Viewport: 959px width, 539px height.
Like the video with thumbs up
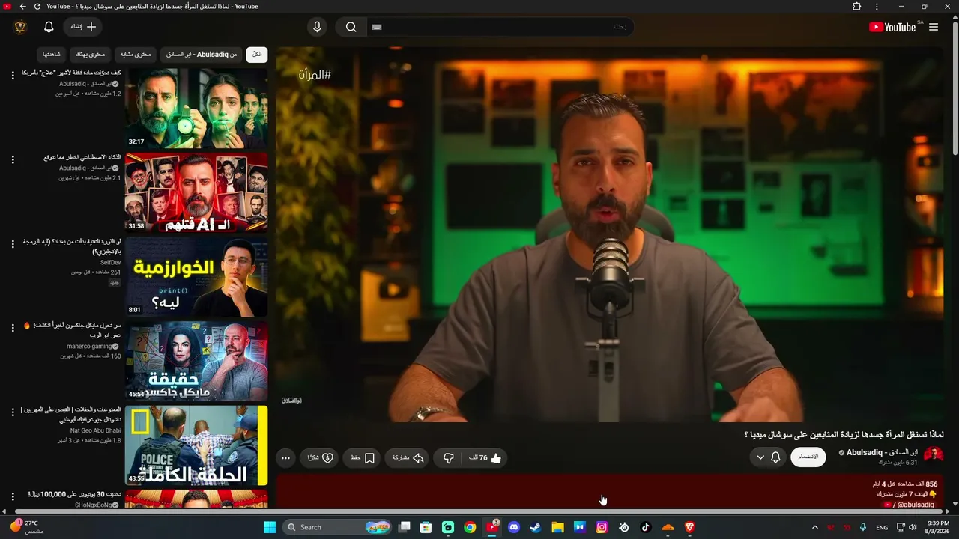[x=485, y=458]
